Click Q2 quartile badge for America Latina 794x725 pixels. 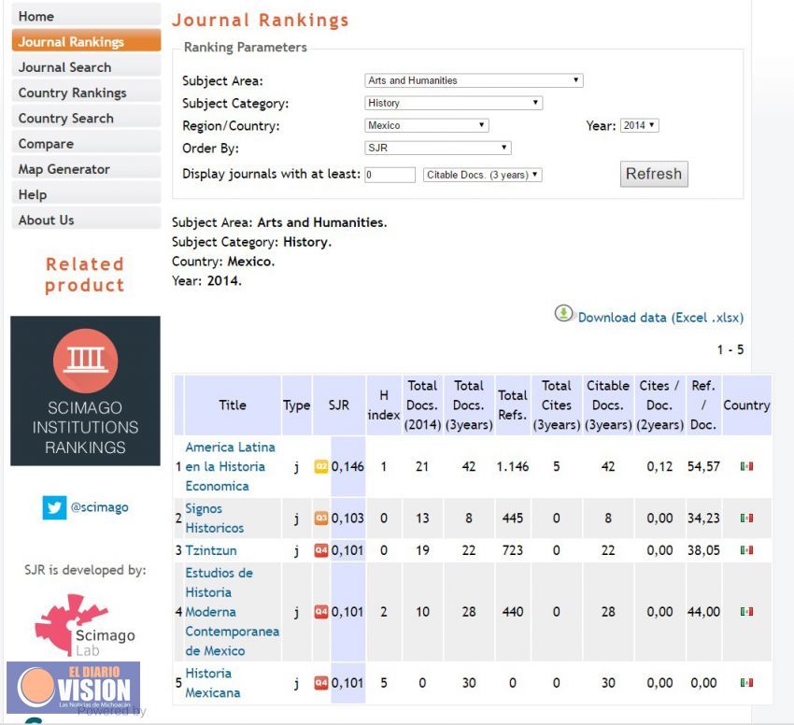[321, 466]
